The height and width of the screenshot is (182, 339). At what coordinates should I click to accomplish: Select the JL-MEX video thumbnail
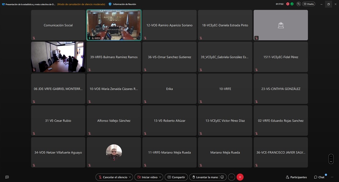tap(114, 25)
